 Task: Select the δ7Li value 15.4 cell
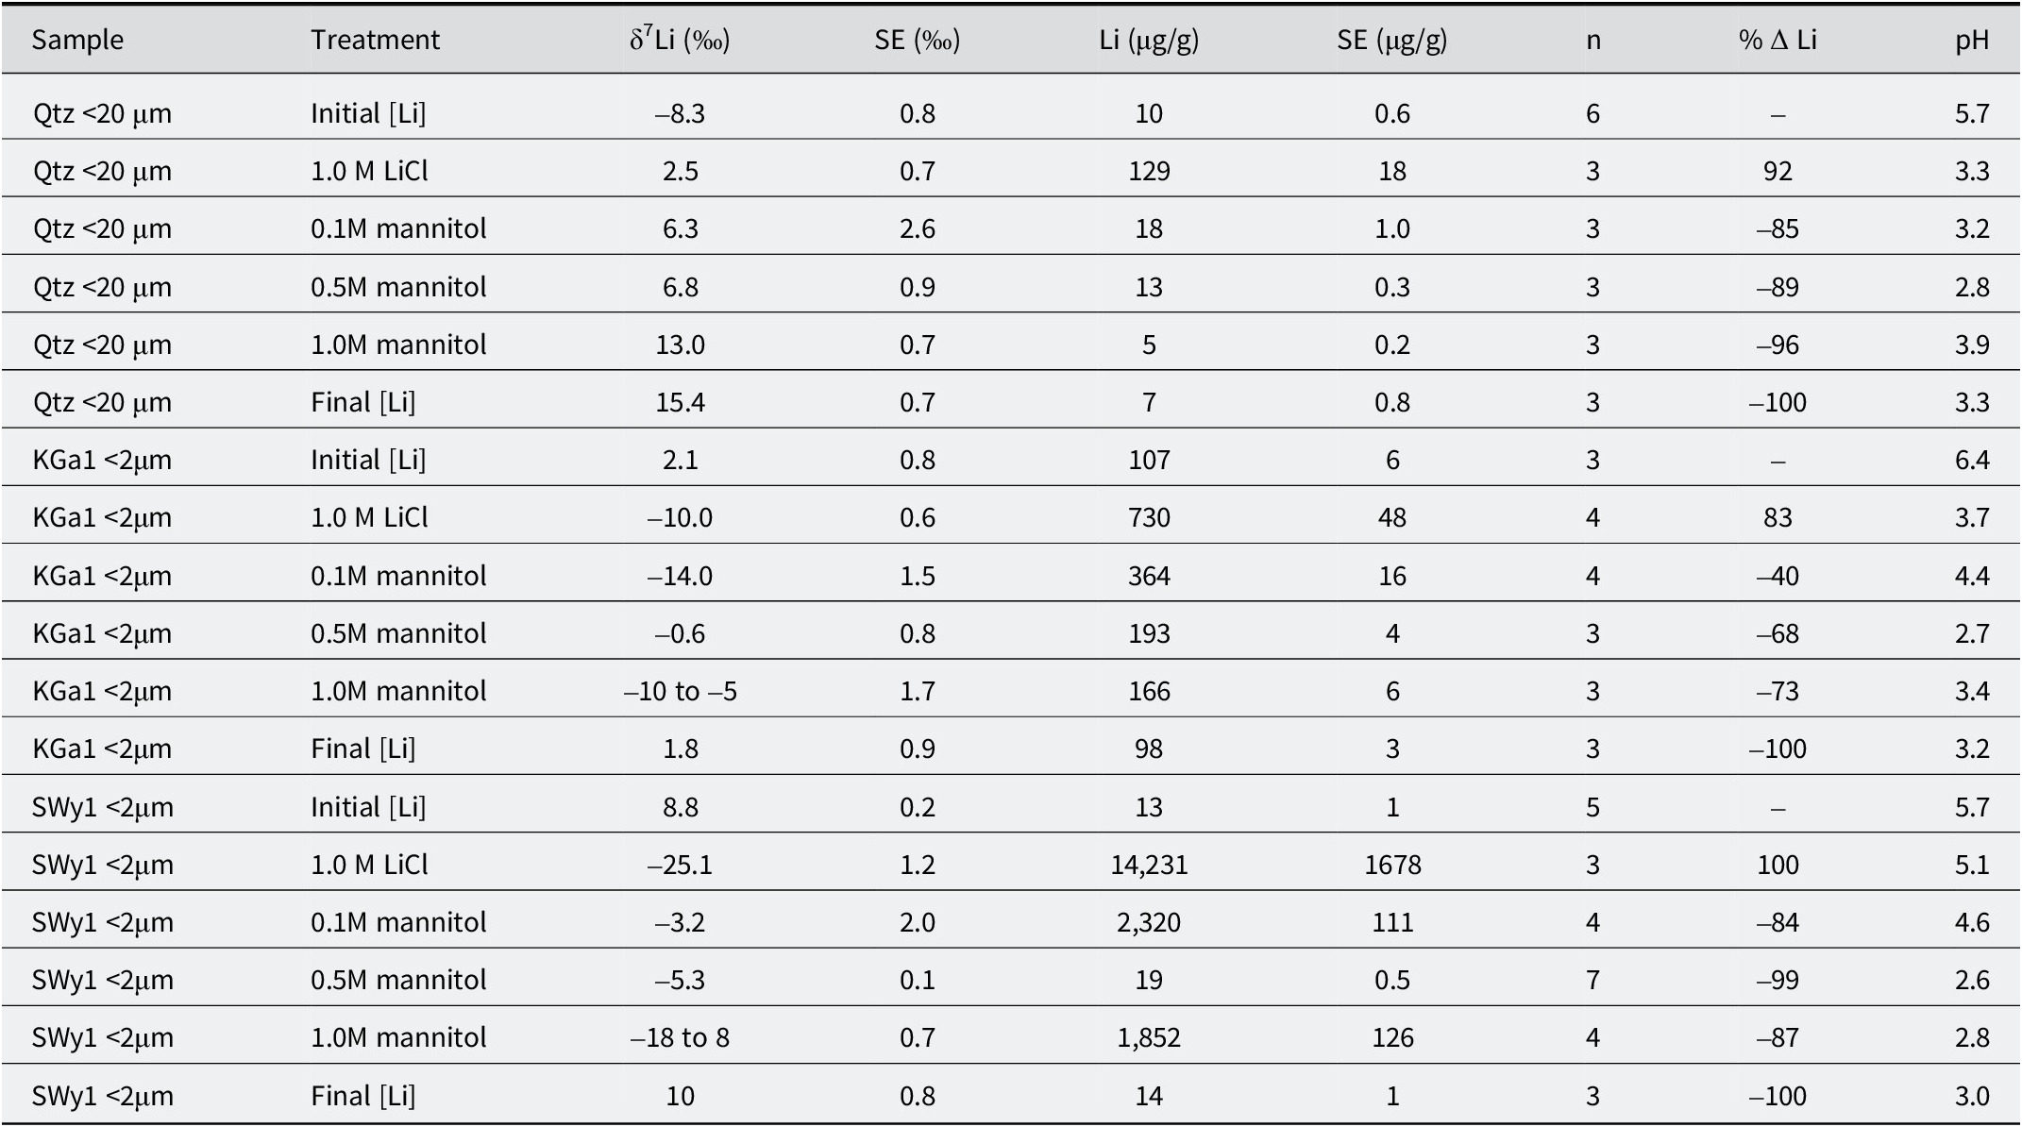click(680, 402)
